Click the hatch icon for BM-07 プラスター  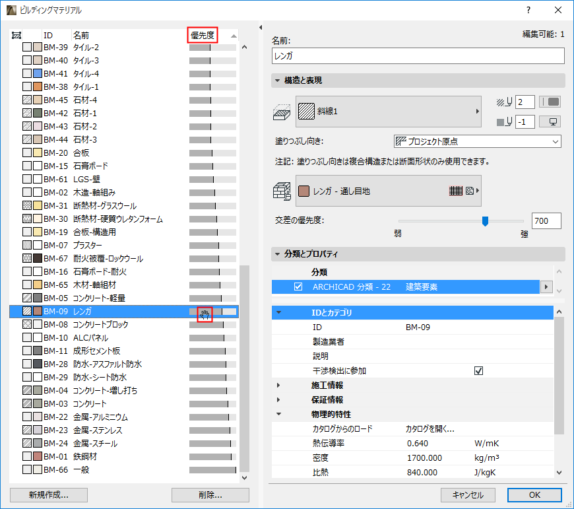coord(27,245)
